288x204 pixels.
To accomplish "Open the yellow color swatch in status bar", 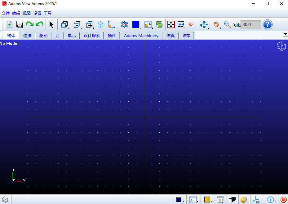I will tap(207, 200).
